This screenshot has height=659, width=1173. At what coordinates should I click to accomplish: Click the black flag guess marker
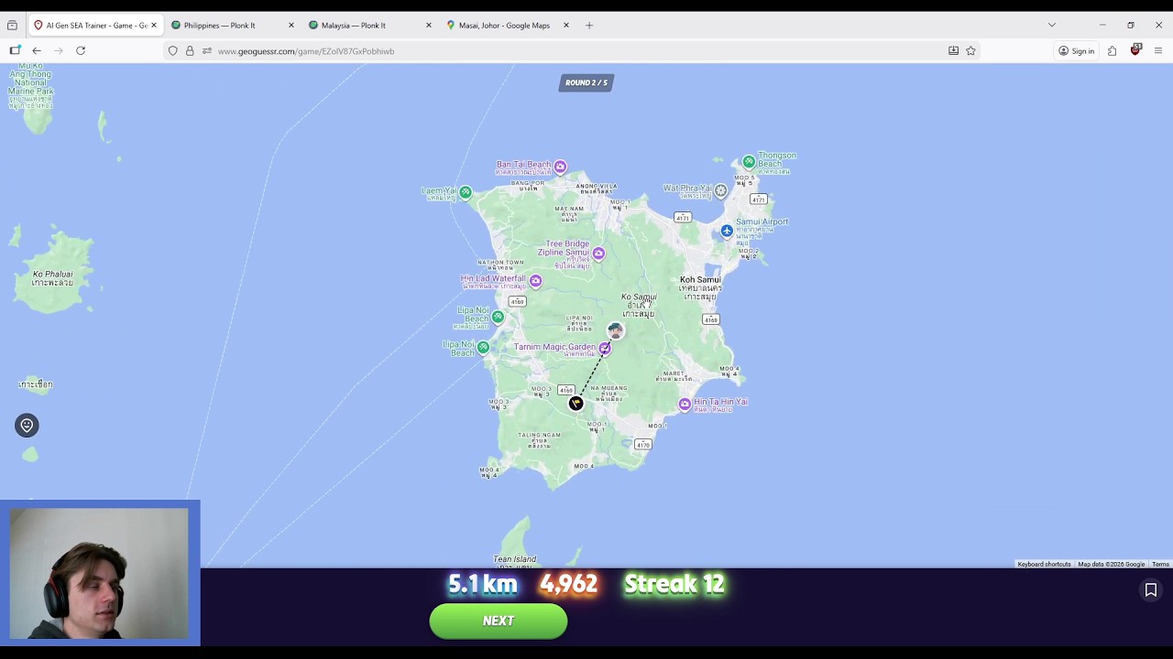(x=576, y=403)
